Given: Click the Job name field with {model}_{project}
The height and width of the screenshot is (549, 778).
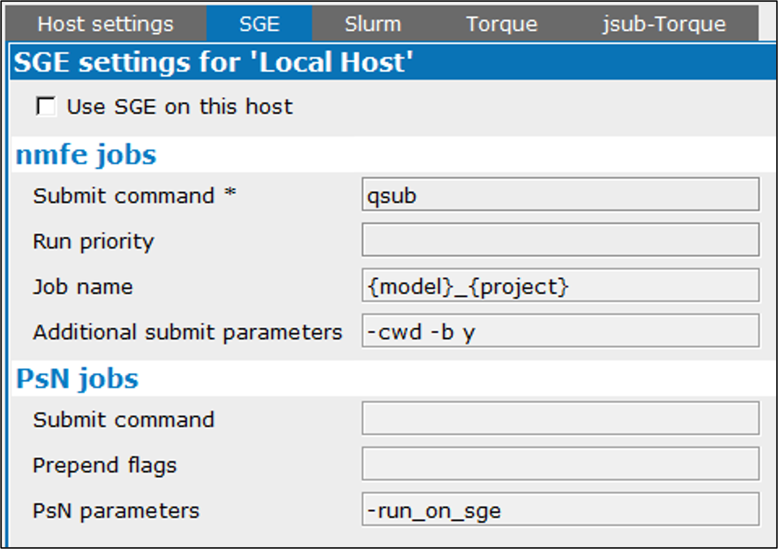Looking at the screenshot, I should tap(561, 285).
